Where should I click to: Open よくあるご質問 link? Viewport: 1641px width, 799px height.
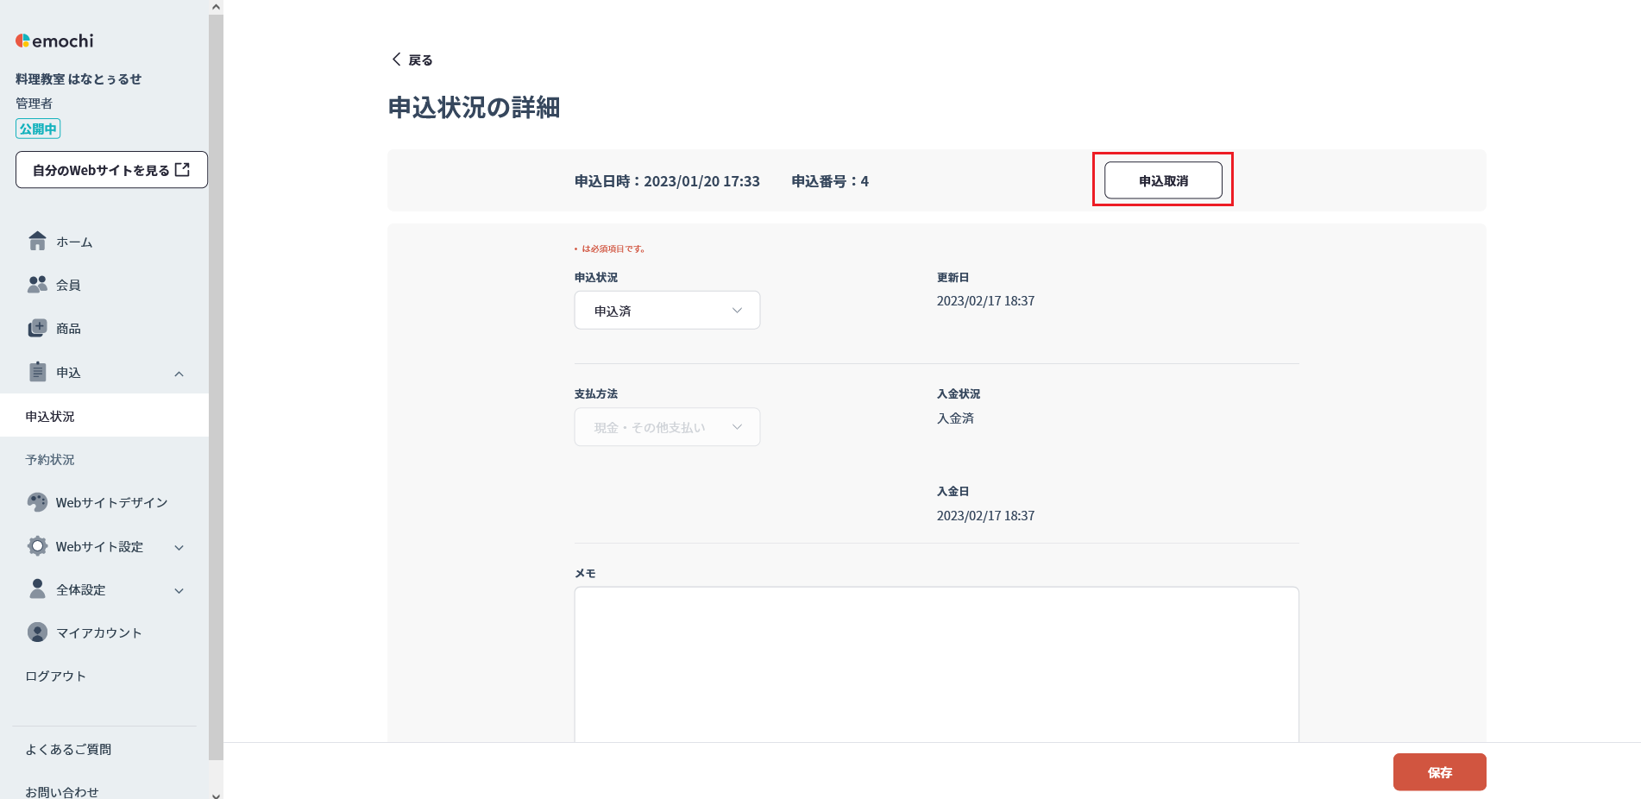point(68,749)
